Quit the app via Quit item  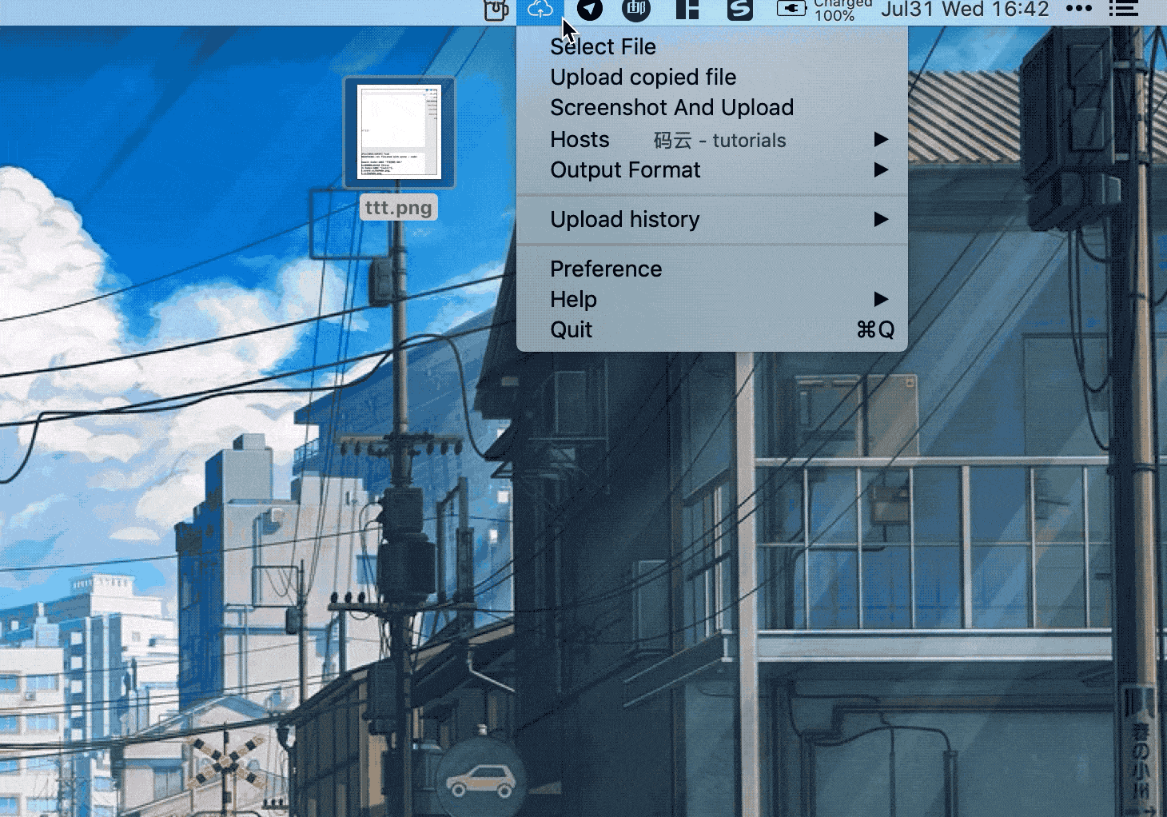[712, 329]
